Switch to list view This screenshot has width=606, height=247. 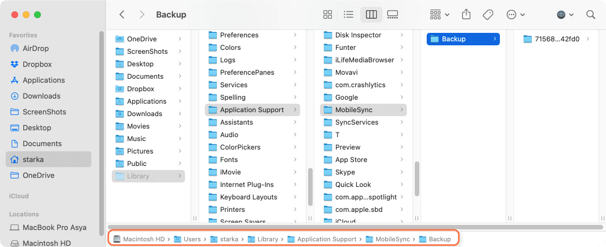click(x=348, y=15)
